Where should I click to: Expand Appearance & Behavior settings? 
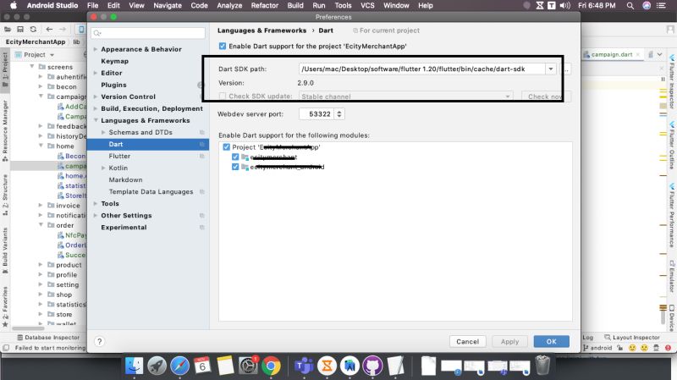coord(96,49)
